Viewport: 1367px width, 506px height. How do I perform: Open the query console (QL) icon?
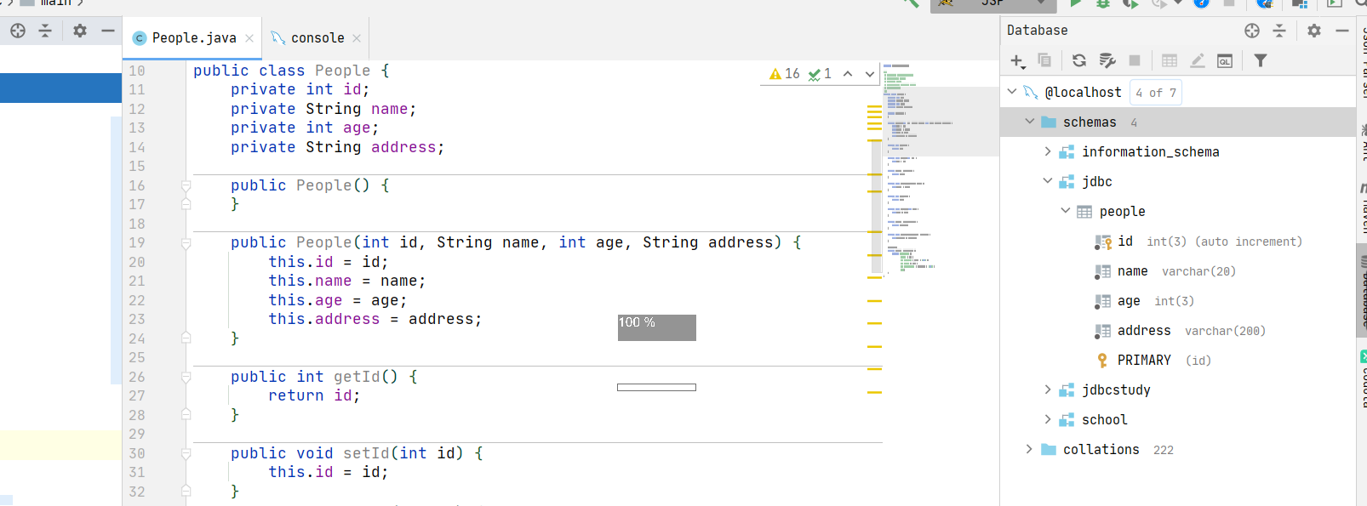pos(1225,60)
